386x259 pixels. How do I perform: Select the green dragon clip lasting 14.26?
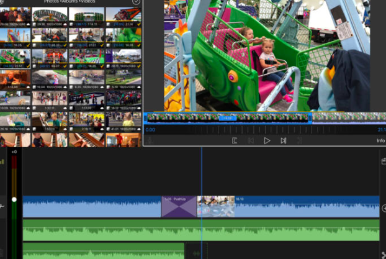tap(123, 38)
